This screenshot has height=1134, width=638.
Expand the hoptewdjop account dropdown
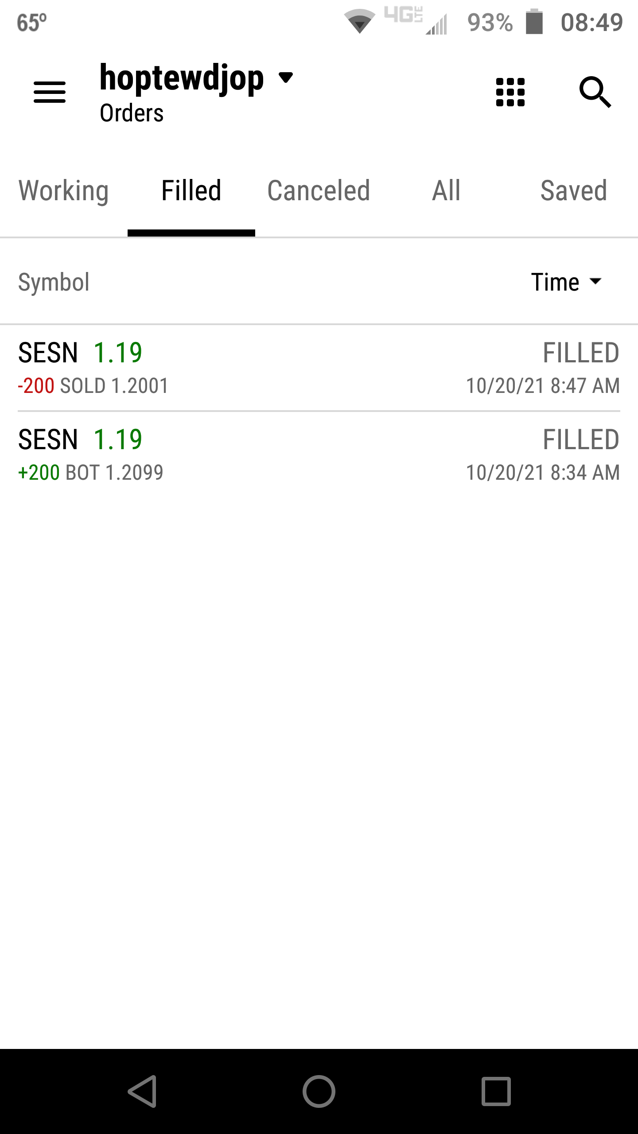point(285,78)
